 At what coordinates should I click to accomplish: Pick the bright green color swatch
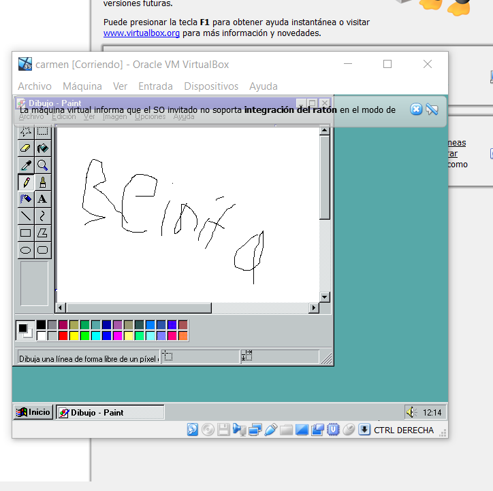(85, 336)
